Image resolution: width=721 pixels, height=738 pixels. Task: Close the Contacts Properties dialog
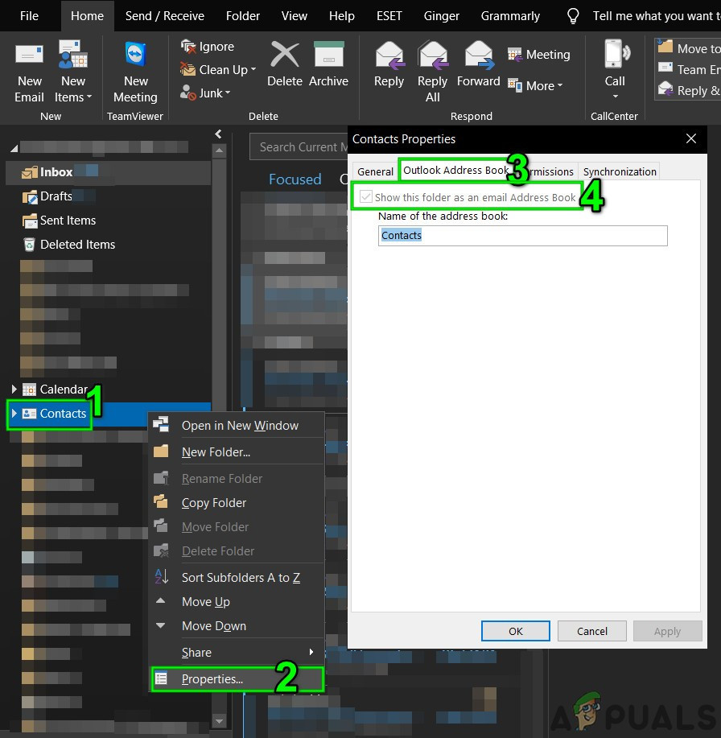[691, 139]
